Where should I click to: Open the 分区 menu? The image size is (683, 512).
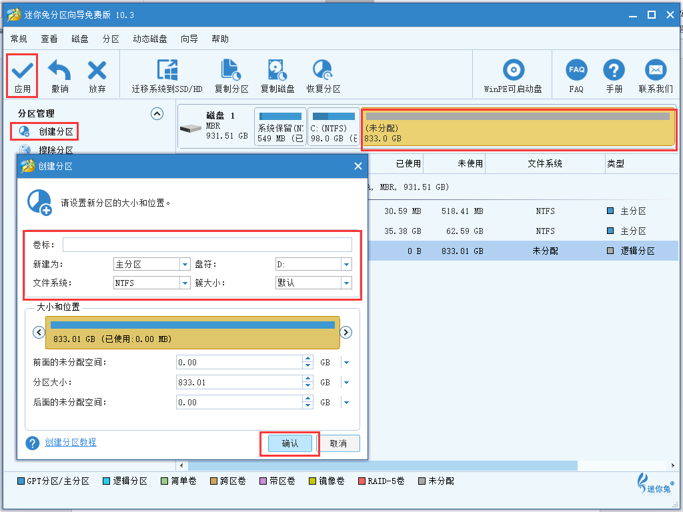pyautogui.click(x=111, y=39)
